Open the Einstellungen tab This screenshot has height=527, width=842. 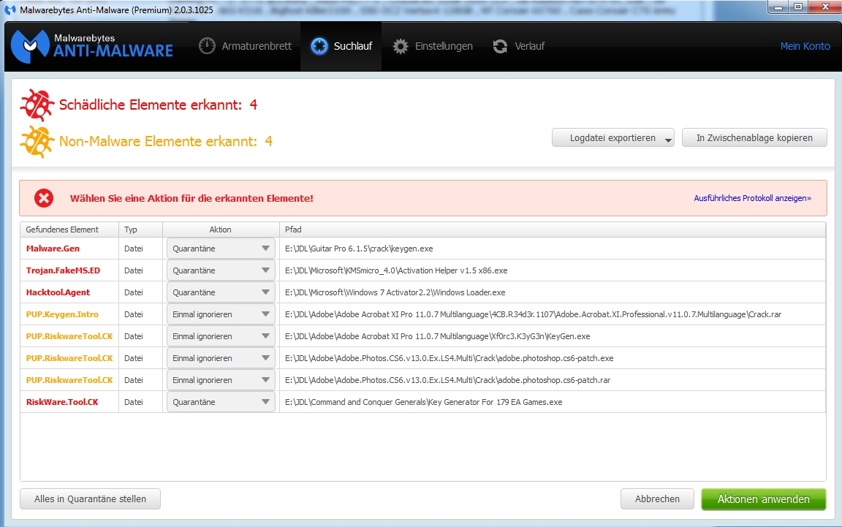432,46
